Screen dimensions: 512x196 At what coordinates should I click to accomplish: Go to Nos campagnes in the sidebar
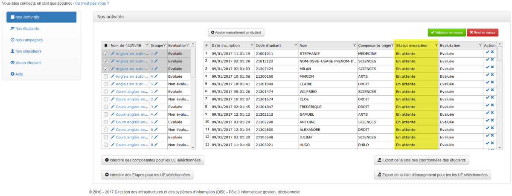point(29,40)
